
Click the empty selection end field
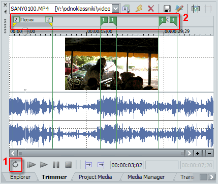coord(162,165)
